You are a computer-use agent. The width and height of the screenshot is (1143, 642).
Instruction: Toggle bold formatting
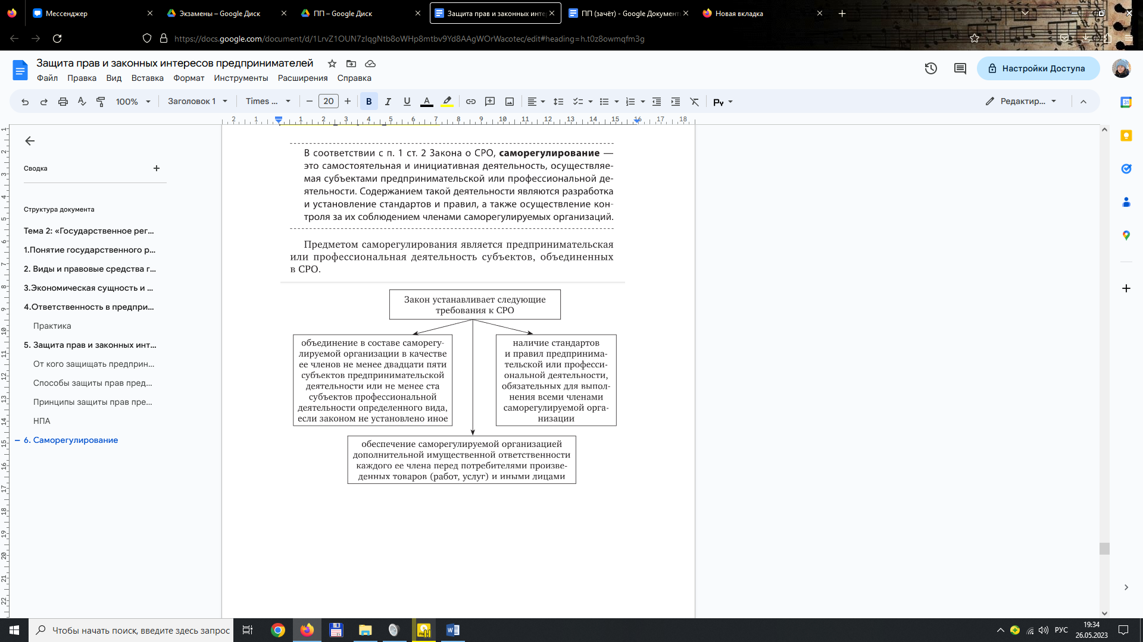click(x=369, y=102)
